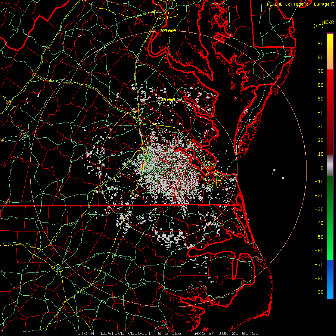The width and height of the screenshot is (336, 336).
Task: Click the [KT] units label
Action: 319,26
